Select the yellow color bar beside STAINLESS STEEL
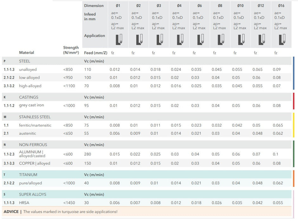 click(294, 125)
